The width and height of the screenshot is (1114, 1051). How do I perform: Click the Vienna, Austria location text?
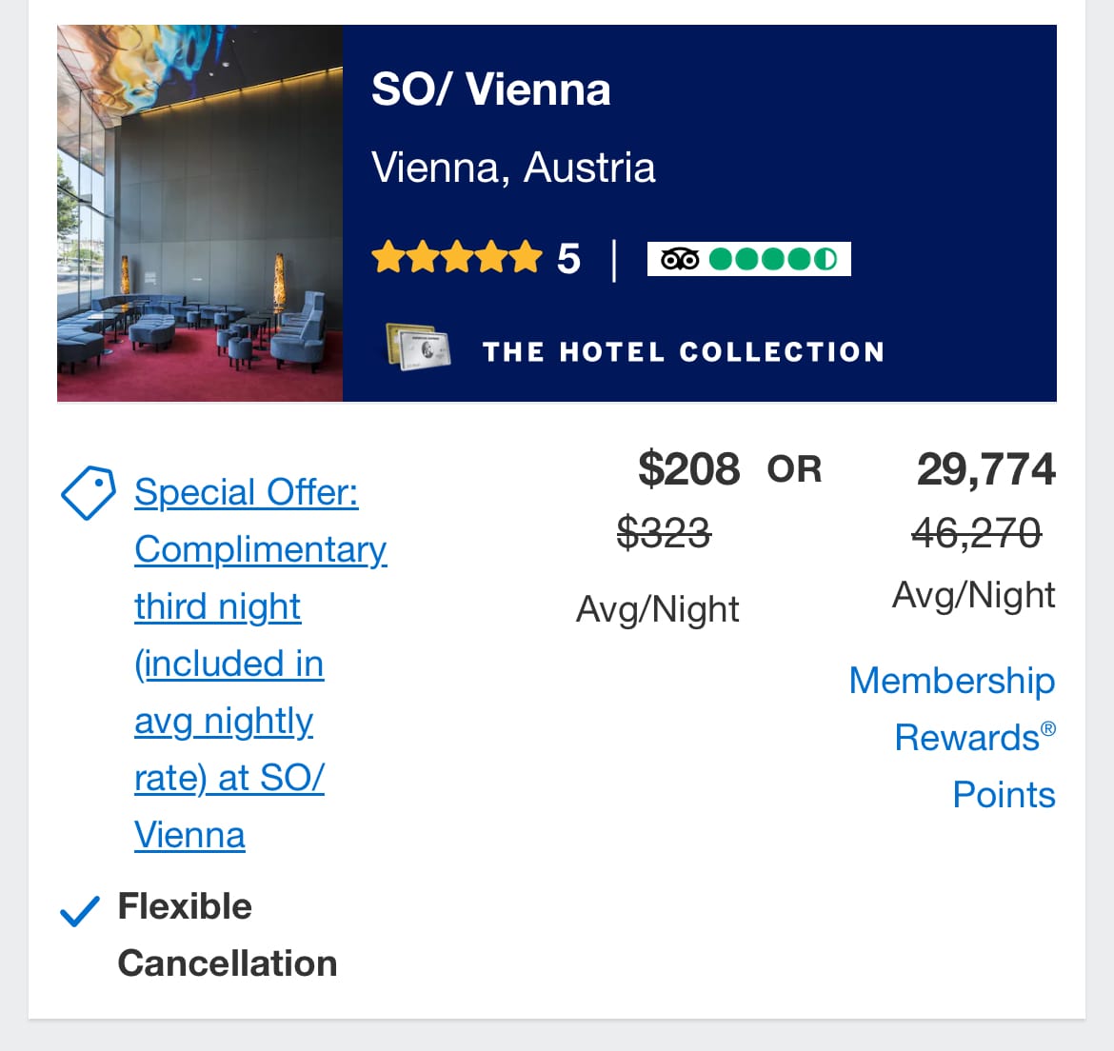pyautogui.click(x=513, y=168)
